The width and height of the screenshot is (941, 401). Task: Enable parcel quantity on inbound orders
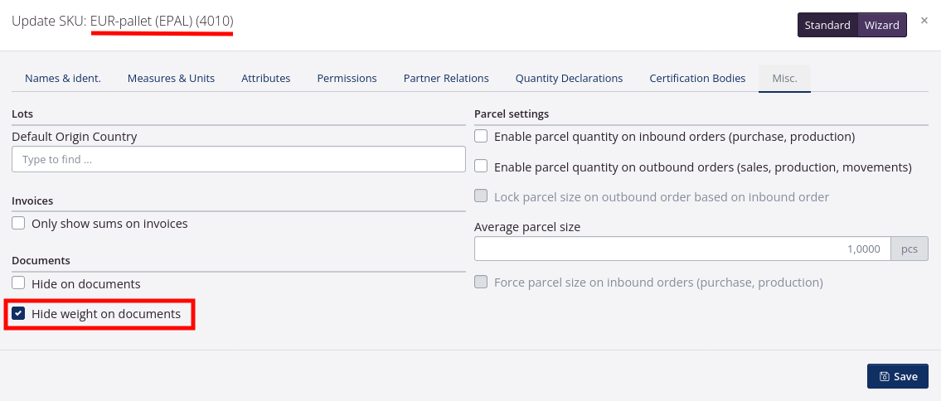481,136
